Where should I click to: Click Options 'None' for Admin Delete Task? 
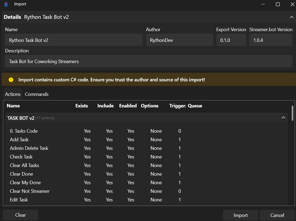pyautogui.click(x=156, y=148)
